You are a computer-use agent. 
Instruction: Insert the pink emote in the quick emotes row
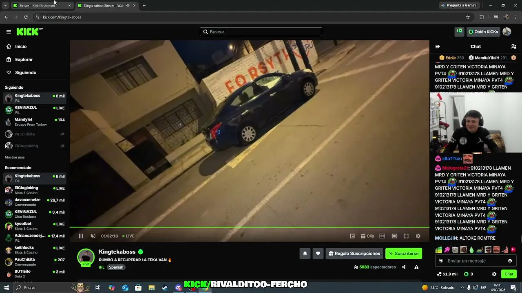coord(447,250)
